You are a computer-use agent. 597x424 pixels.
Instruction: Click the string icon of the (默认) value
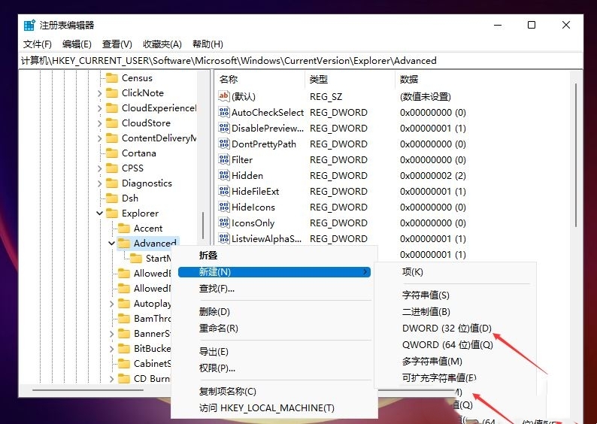coord(224,96)
